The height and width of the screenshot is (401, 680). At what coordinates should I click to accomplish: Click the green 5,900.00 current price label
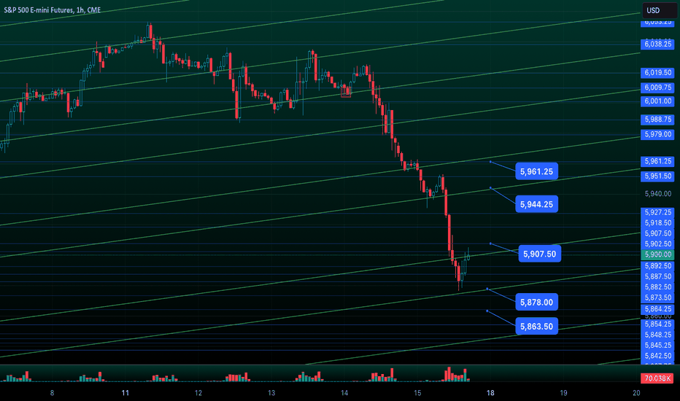[657, 255]
